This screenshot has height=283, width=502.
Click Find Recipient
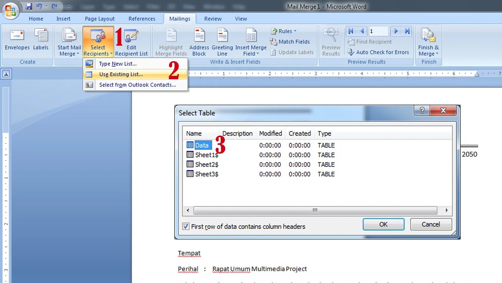369,42
